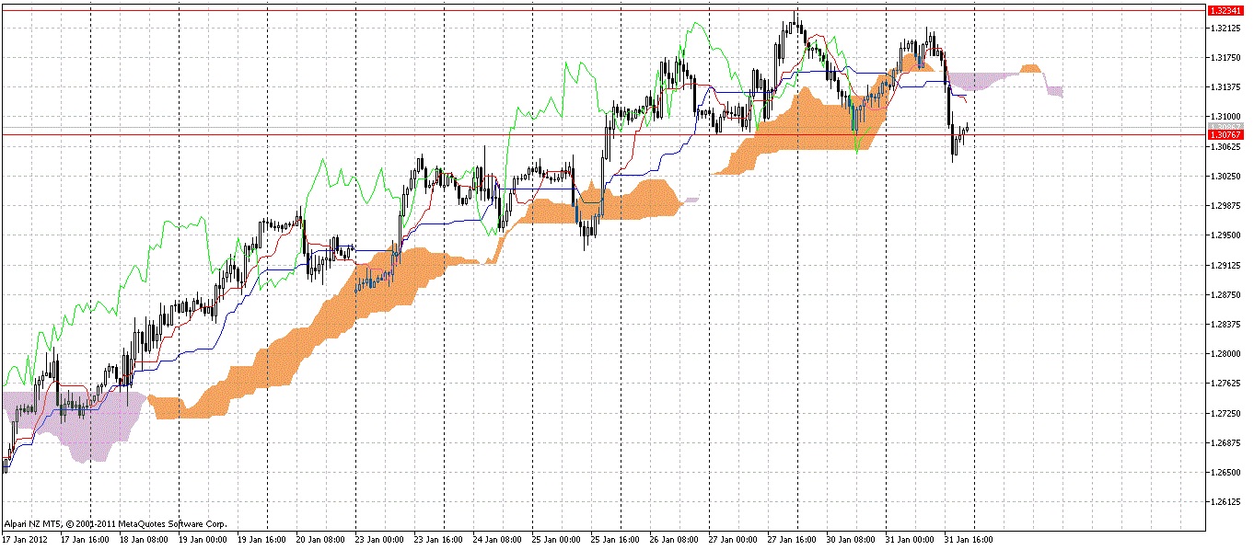Click the 27 Jan 16:00 time label
The image size is (1254, 550).
tap(791, 540)
